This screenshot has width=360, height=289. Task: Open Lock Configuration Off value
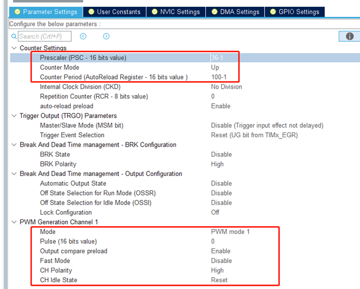coord(215,212)
